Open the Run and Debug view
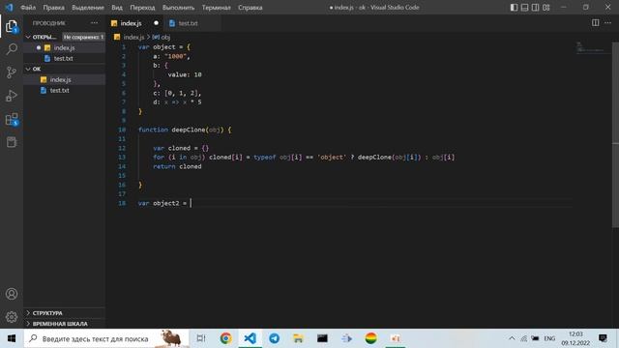 (x=12, y=96)
